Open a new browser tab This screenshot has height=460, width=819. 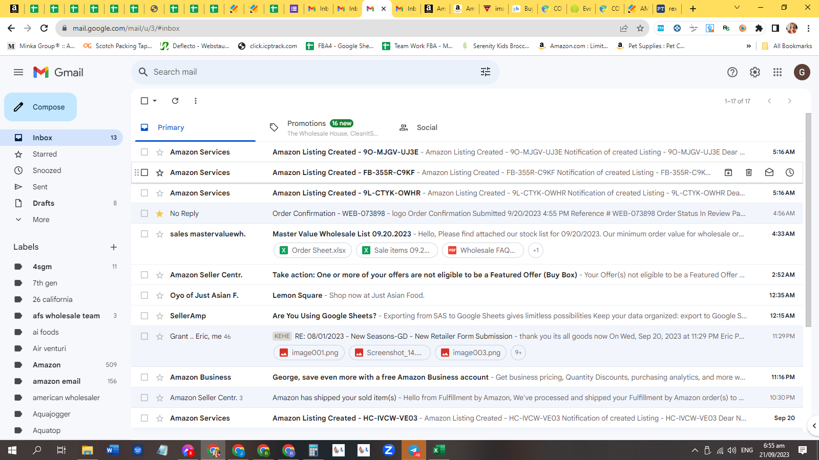[x=693, y=9]
